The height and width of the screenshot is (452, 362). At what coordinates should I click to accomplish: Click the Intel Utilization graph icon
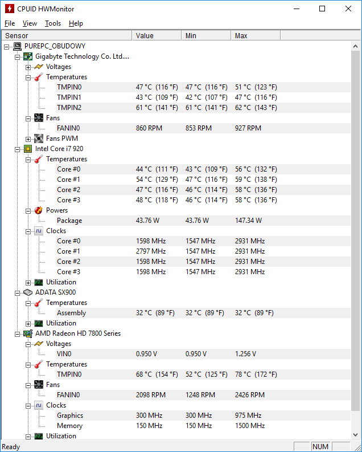pyautogui.click(x=39, y=282)
